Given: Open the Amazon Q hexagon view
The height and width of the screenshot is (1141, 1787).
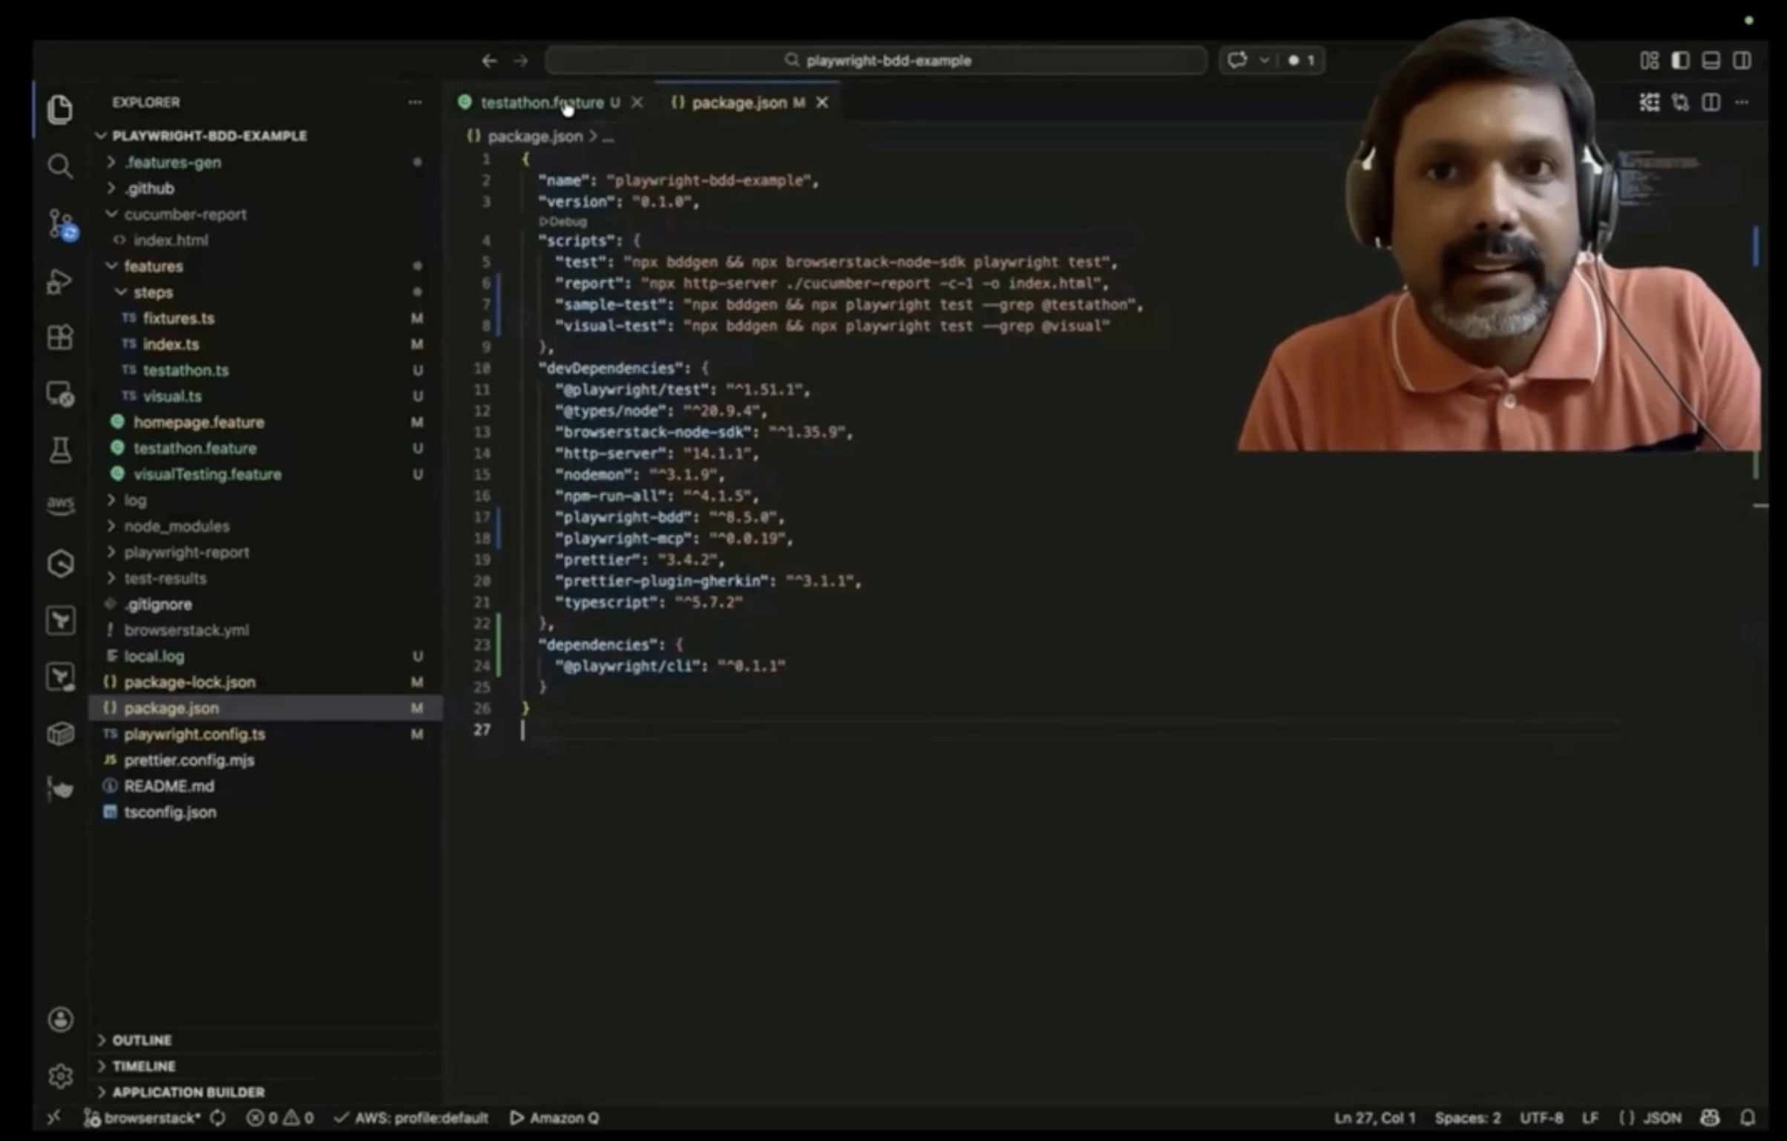Looking at the screenshot, I should [60, 564].
